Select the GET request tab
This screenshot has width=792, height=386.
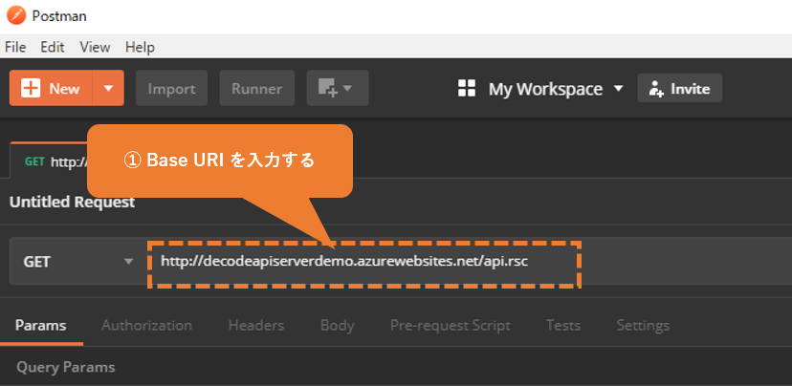tap(50, 161)
